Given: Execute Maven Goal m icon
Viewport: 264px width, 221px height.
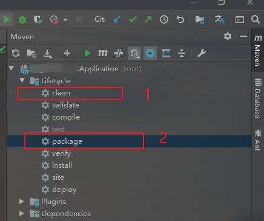Looking at the screenshot, I should tap(103, 53).
